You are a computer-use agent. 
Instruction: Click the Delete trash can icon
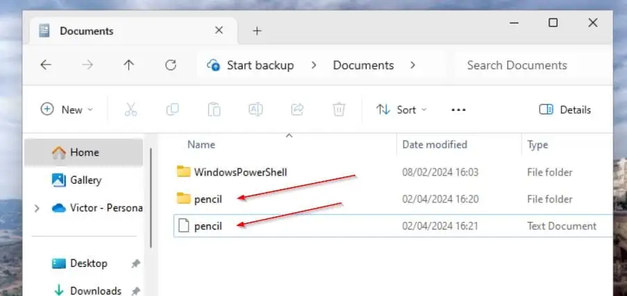click(338, 110)
